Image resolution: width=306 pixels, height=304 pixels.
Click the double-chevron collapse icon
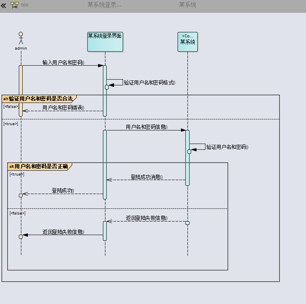[x=4, y=5]
